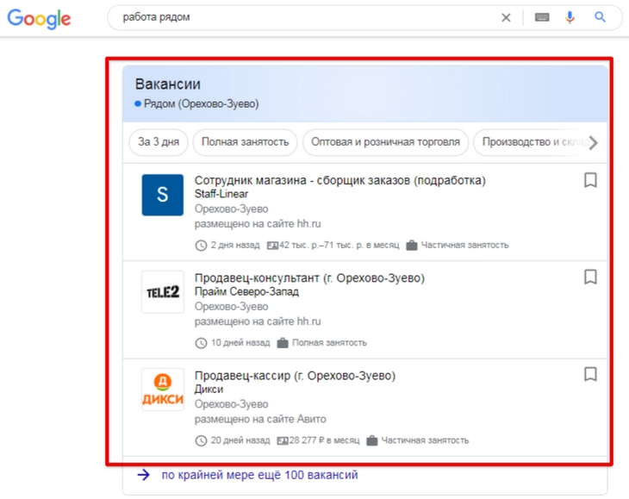The height and width of the screenshot is (499, 629).
Task: Click briefcase icon in the Staff-Linear row
Action: tap(412, 245)
